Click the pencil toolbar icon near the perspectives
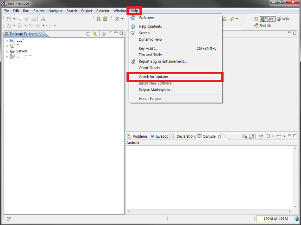301x225 pixels. click(x=232, y=19)
